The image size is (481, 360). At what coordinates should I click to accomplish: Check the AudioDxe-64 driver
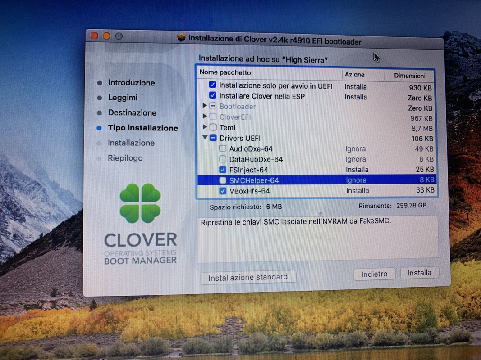[x=223, y=148]
